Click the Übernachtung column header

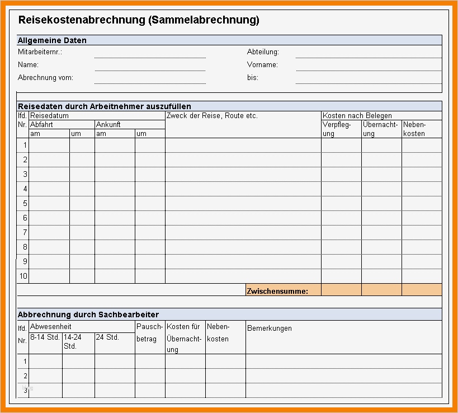[x=381, y=129]
